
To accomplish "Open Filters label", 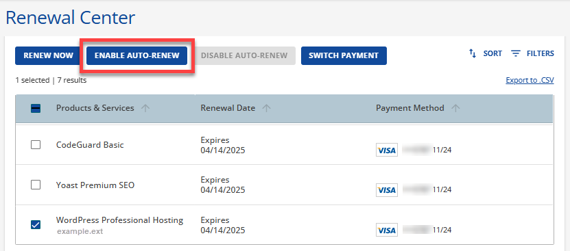I will [x=541, y=53].
